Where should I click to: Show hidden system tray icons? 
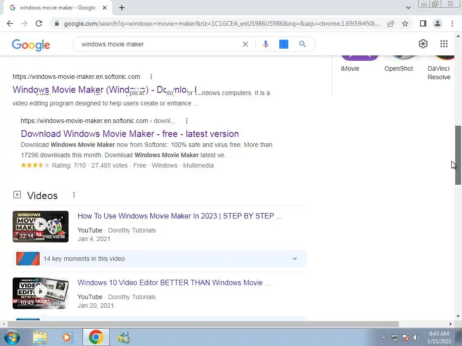point(383,337)
